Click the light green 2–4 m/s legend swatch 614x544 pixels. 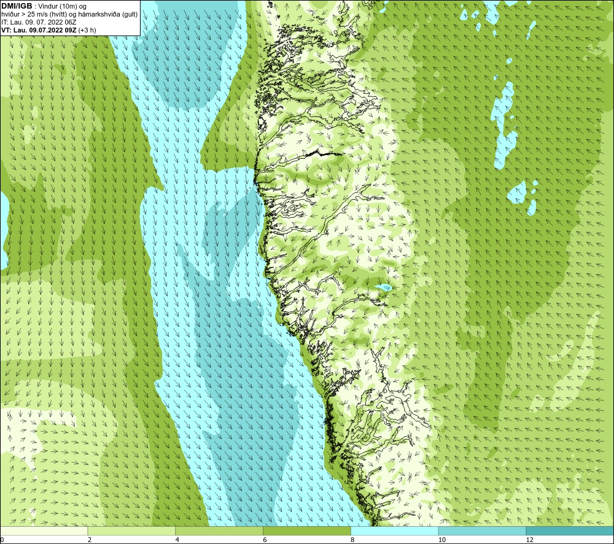(x=131, y=531)
